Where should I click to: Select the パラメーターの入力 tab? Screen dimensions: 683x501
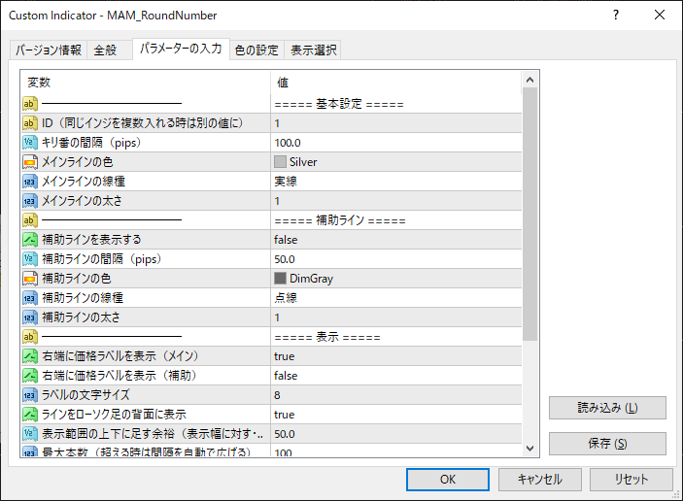tap(181, 49)
